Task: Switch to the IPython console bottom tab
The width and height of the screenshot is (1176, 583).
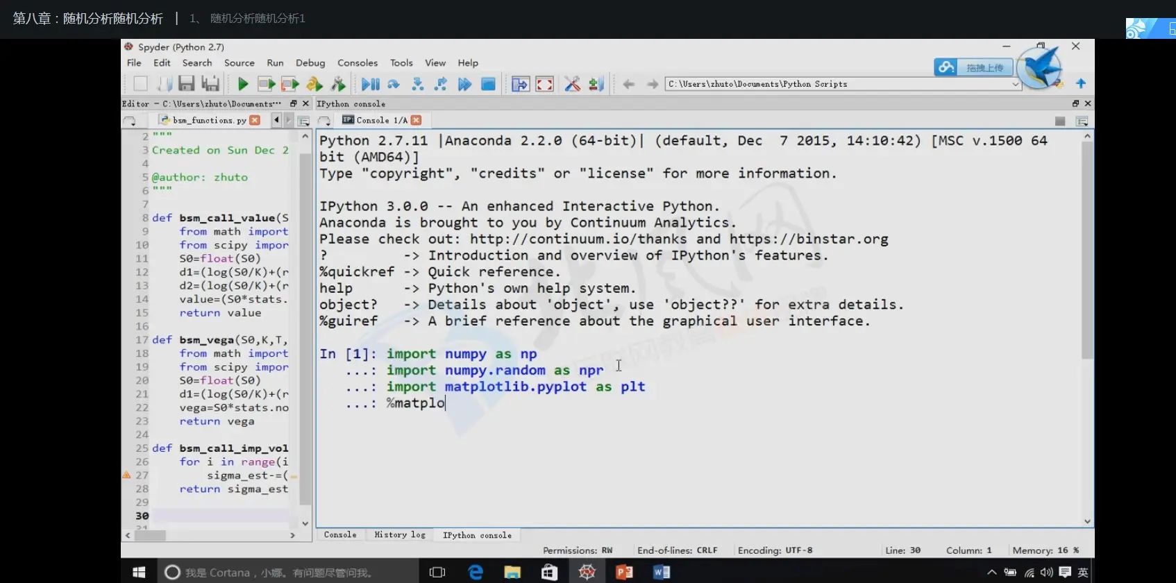Action: [x=478, y=535]
